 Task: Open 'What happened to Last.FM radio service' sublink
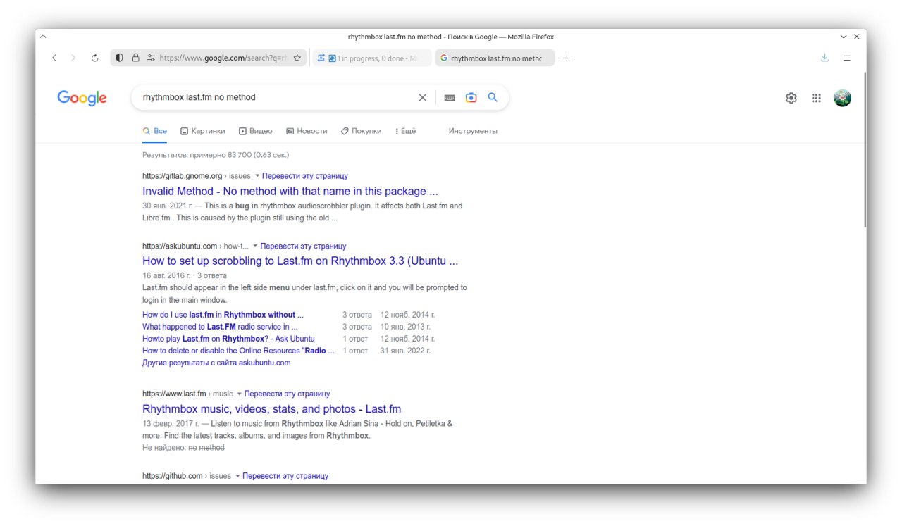[220, 327]
